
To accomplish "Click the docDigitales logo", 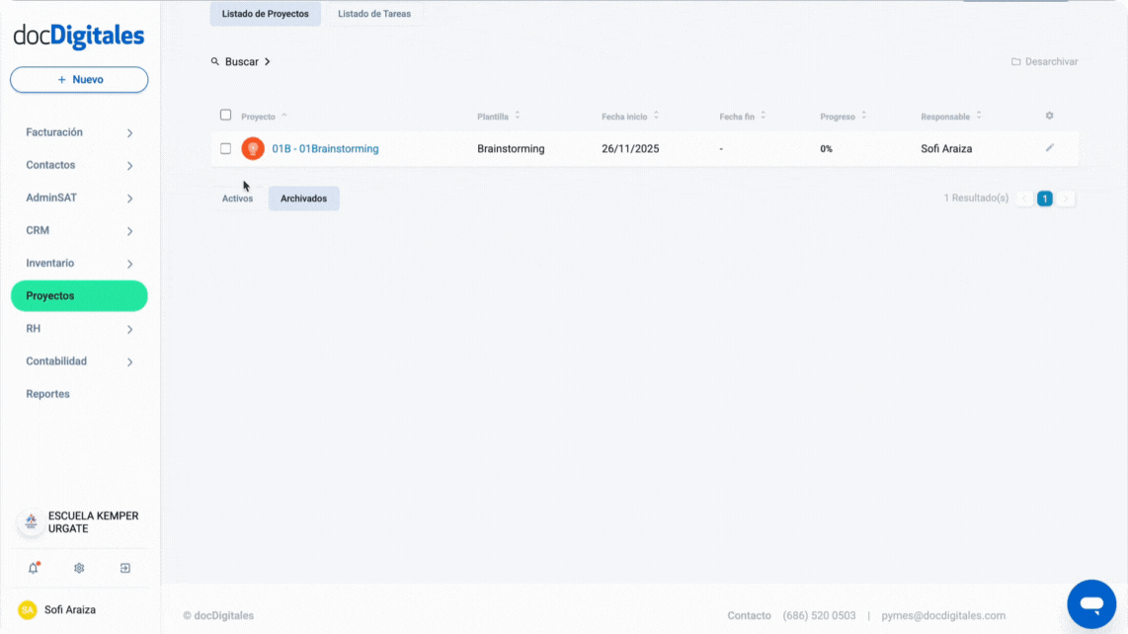I will point(78,35).
